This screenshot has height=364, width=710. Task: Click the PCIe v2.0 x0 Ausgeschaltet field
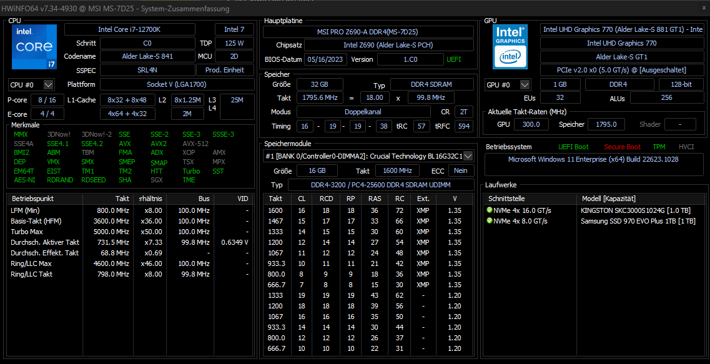[623, 70]
